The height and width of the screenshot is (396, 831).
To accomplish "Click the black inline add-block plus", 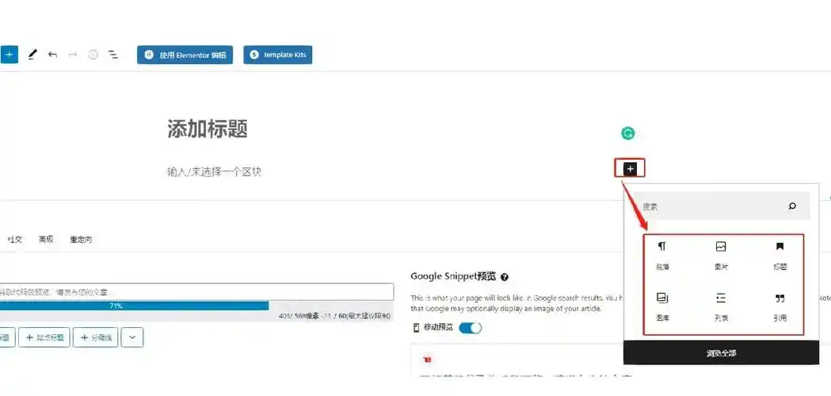I will (x=630, y=169).
